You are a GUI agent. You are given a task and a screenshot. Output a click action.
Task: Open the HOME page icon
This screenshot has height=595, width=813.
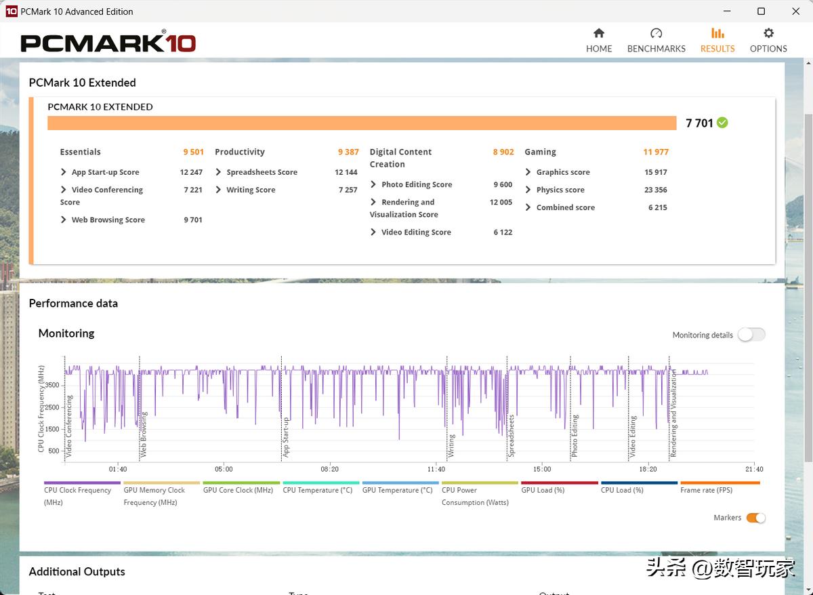pyautogui.click(x=599, y=33)
